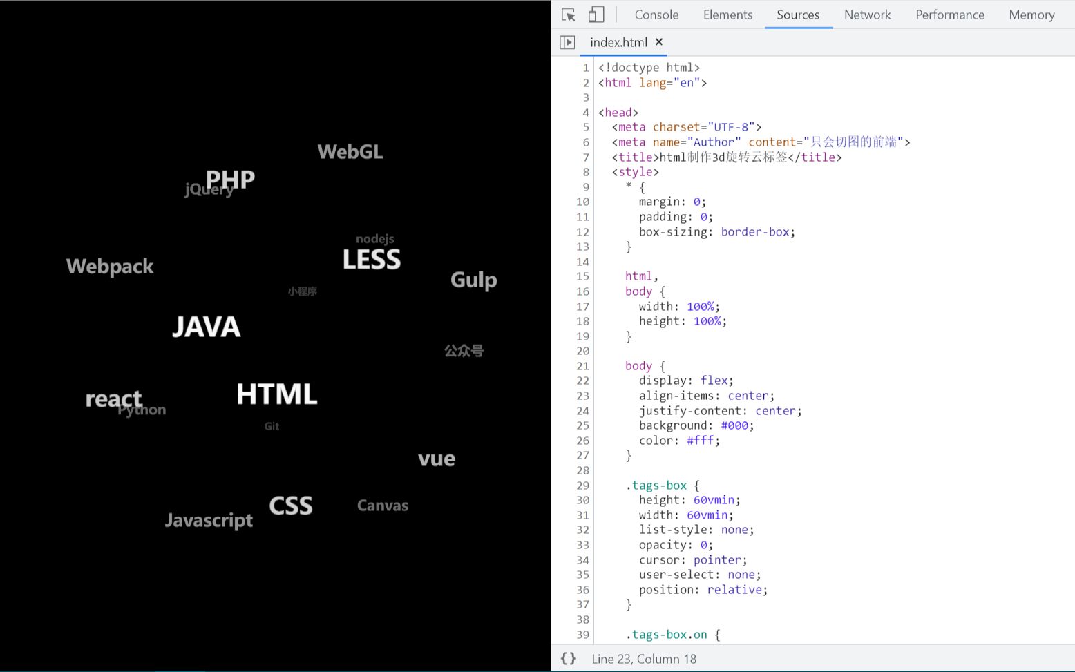Viewport: 1075px width, 672px height.
Task: Click the 公众号 tag
Action: pos(464,351)
